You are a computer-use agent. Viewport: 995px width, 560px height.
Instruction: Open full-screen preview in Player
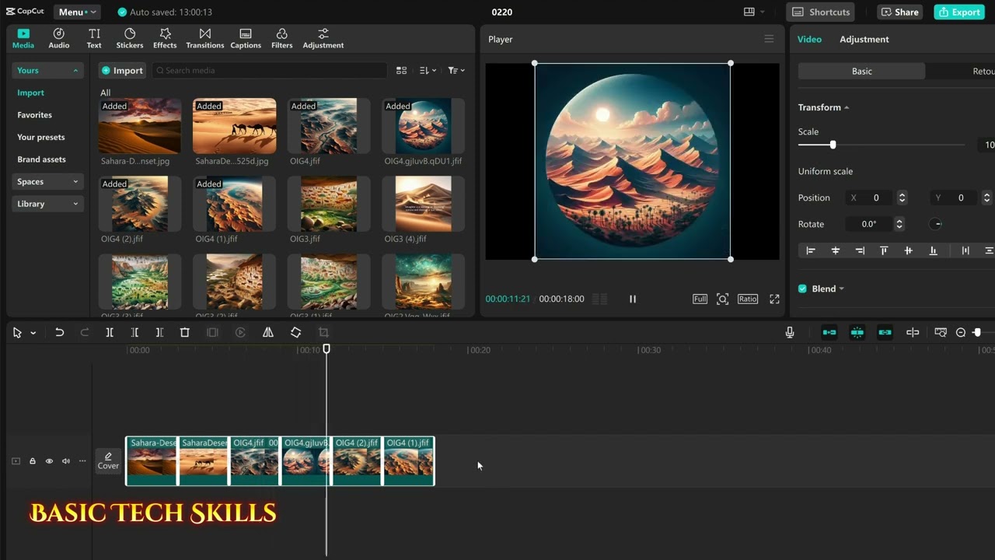774,299
